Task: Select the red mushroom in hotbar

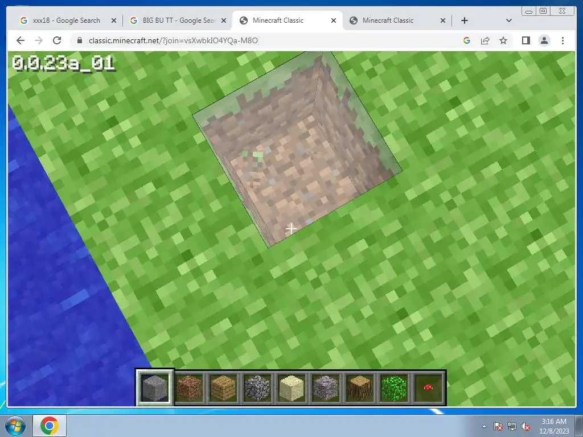Action: (428, 388)
